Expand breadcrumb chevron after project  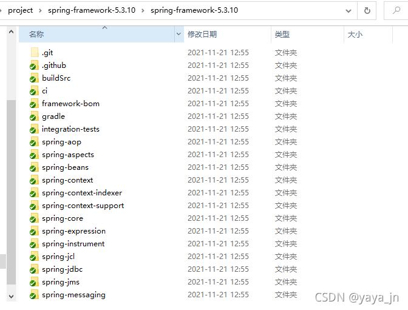(40, 10)
